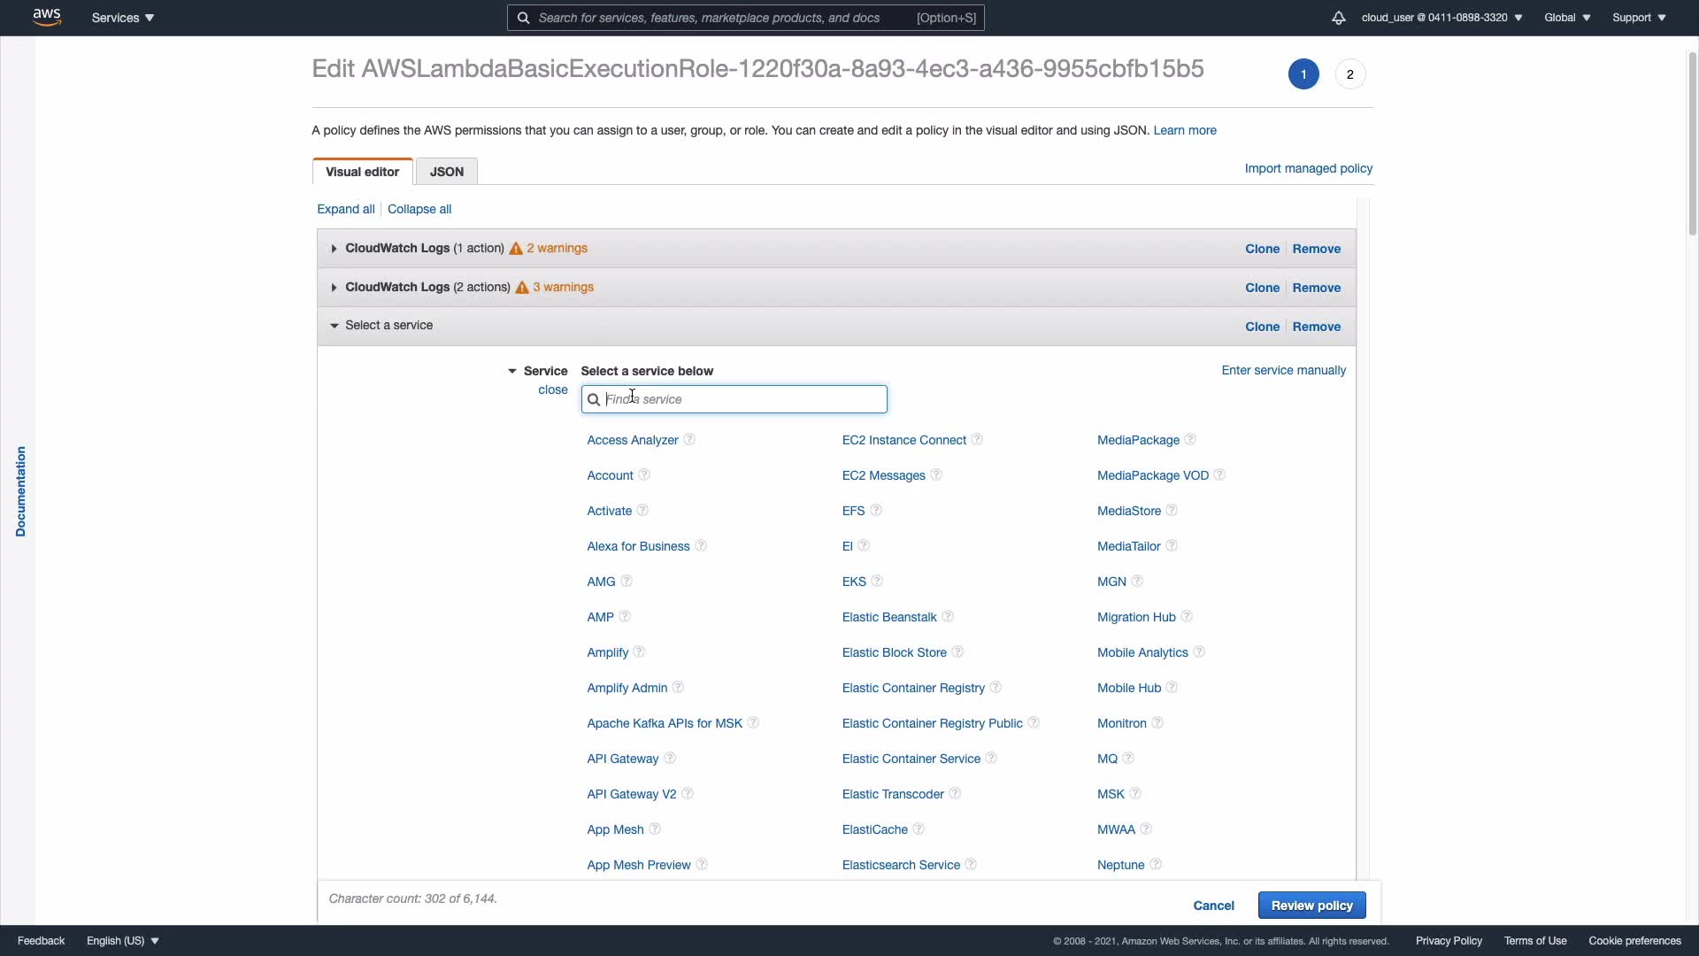Click help icon next to Access Analyzer

(x=689, y=440)
